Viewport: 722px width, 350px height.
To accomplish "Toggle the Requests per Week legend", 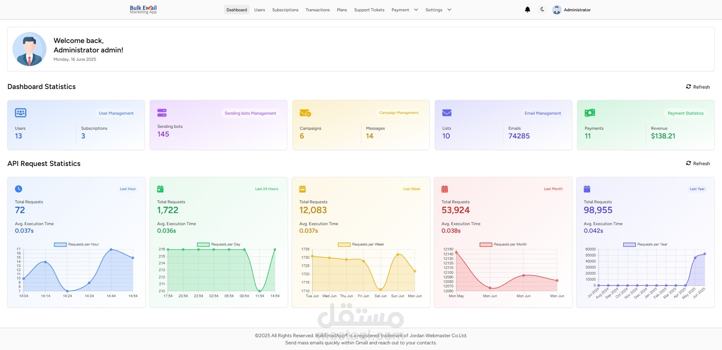I will [361, 244].
